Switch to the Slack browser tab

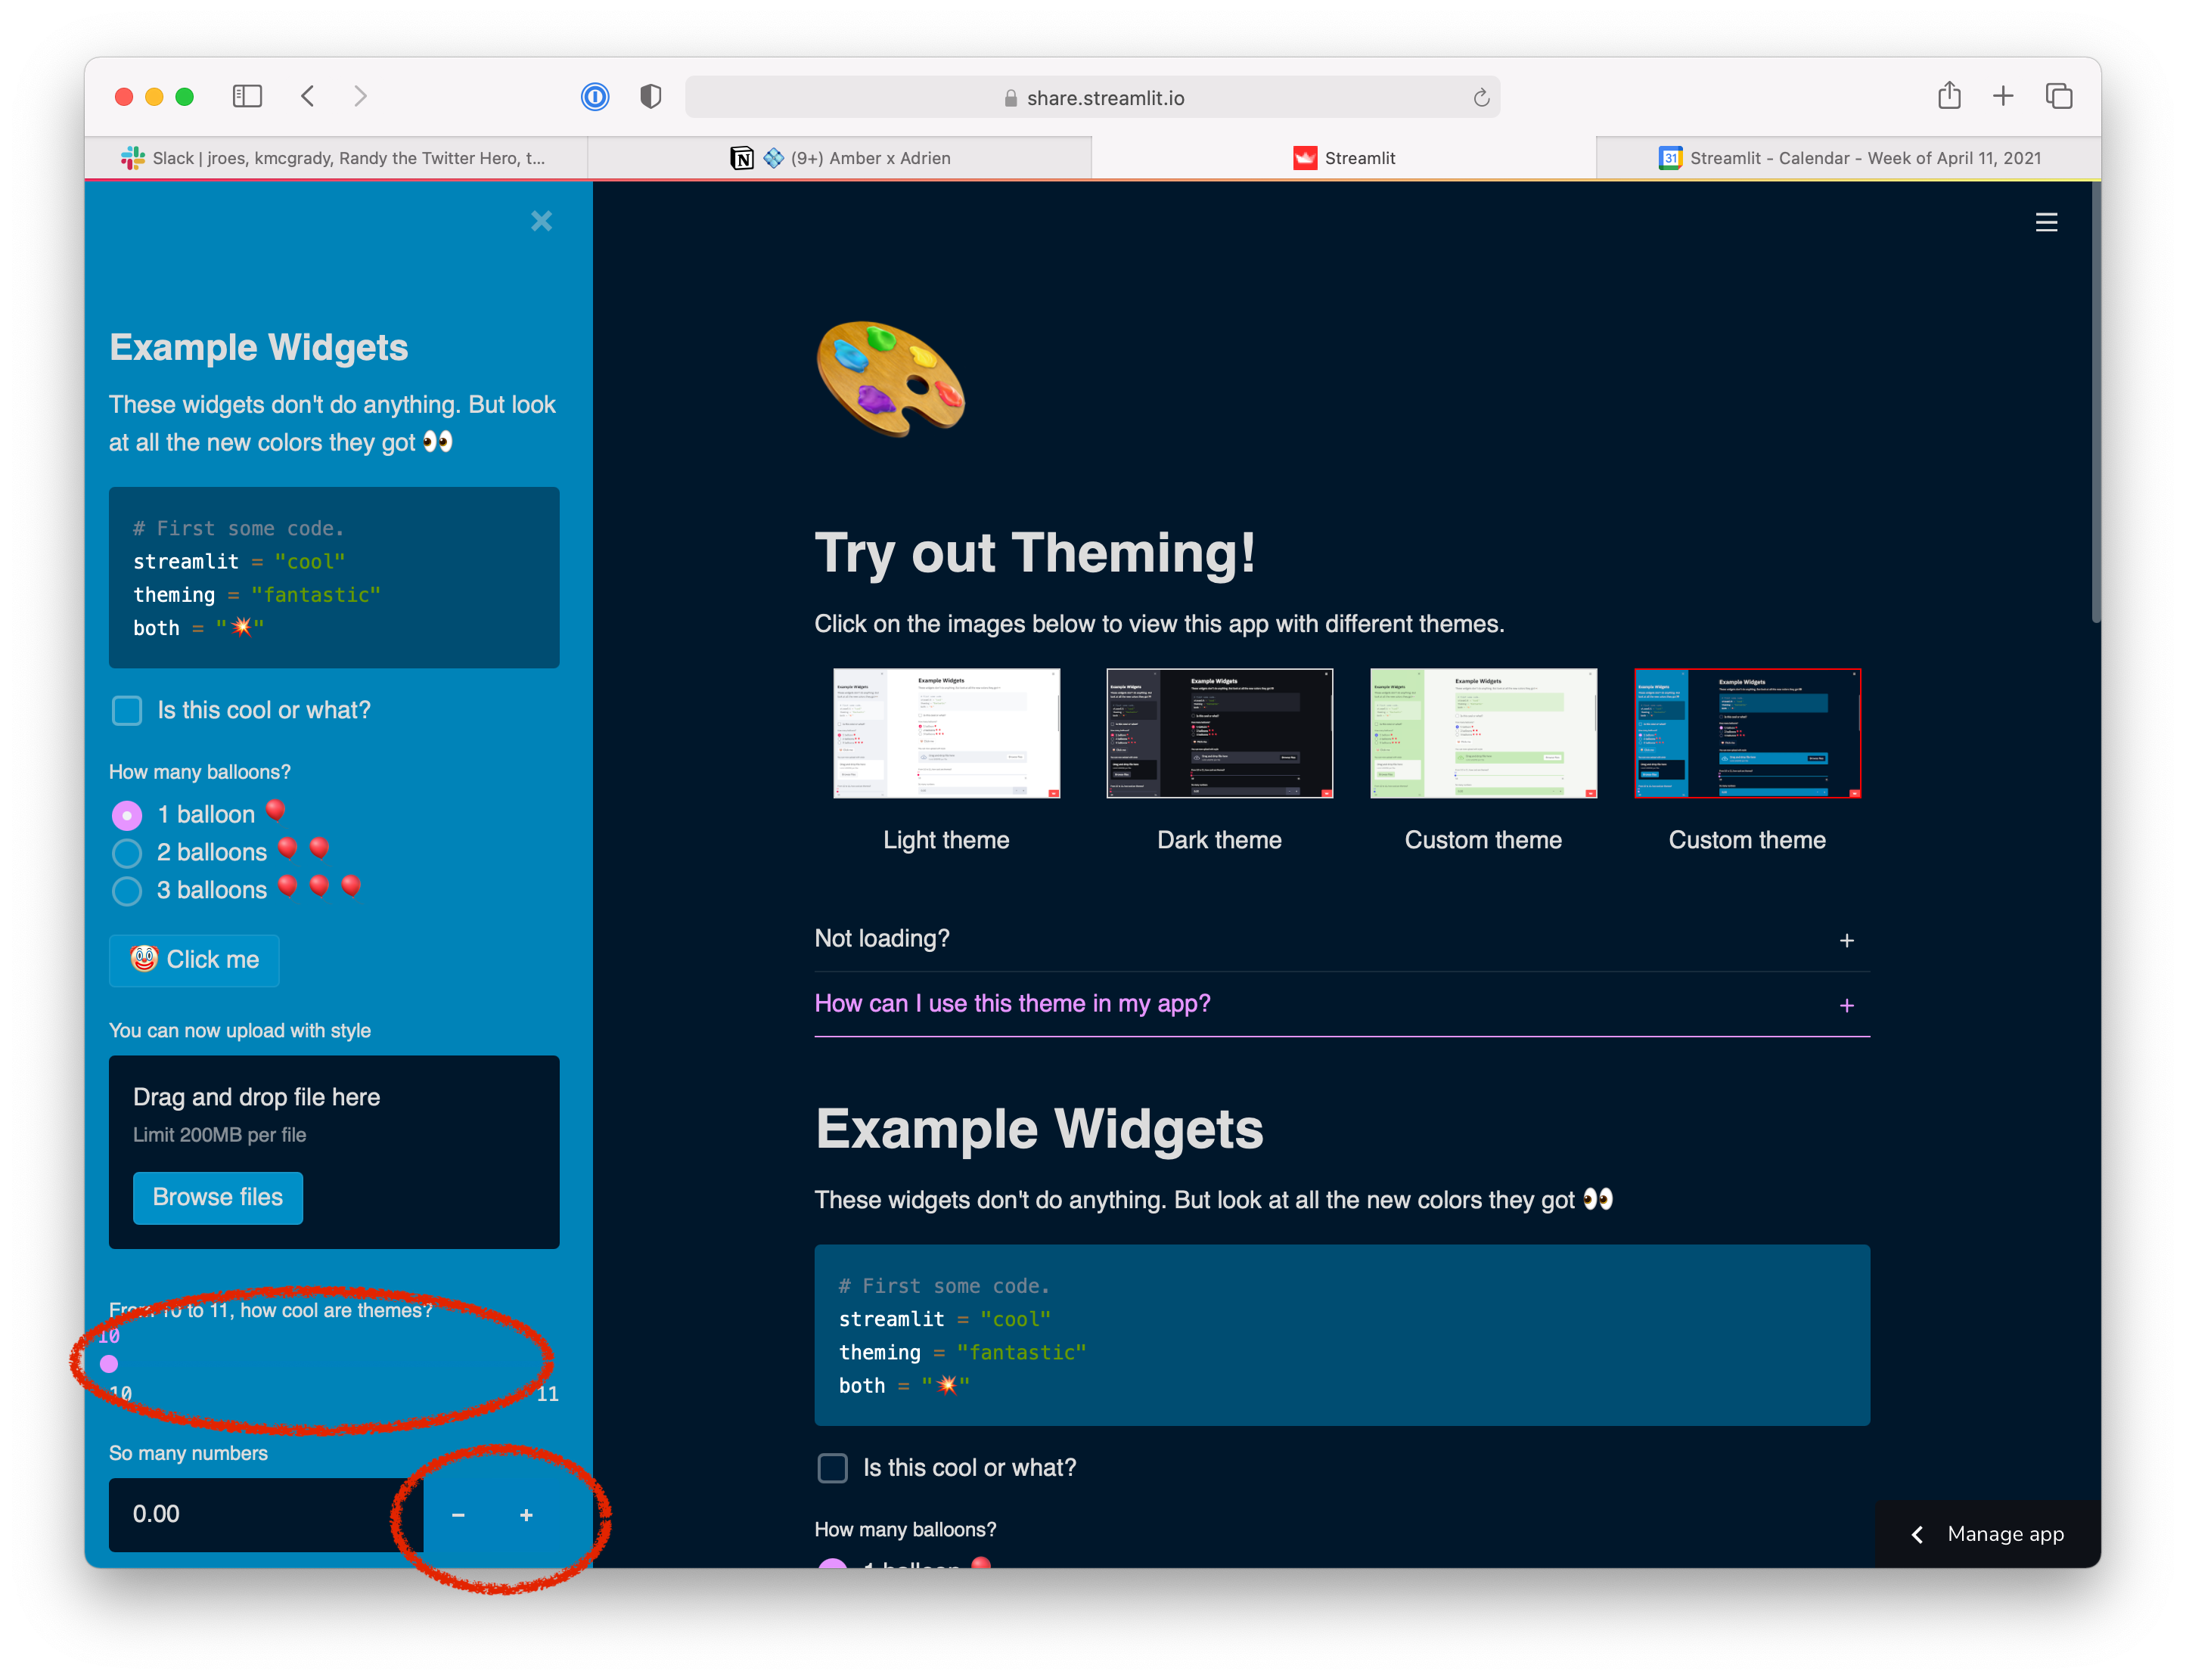(x=335, y=158)
